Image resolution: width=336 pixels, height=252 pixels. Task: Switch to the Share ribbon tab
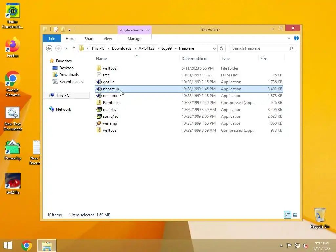89,39
